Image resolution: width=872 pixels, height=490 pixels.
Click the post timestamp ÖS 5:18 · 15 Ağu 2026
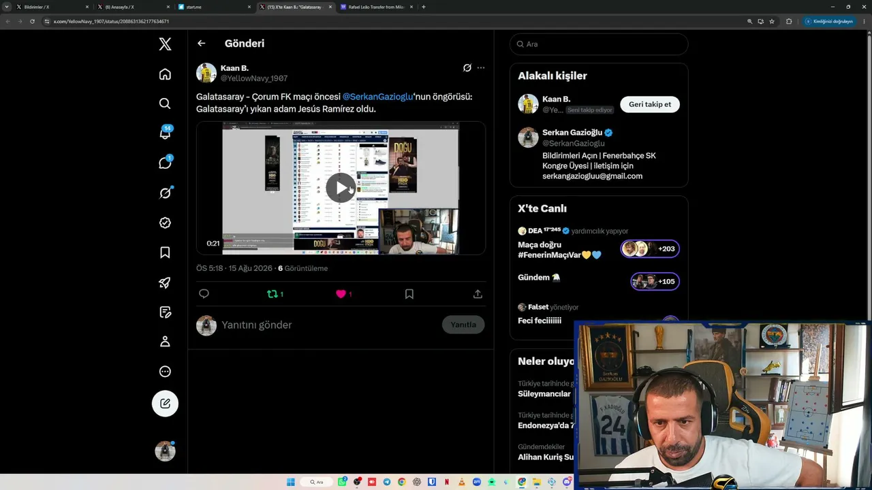(x=234, y=268)
